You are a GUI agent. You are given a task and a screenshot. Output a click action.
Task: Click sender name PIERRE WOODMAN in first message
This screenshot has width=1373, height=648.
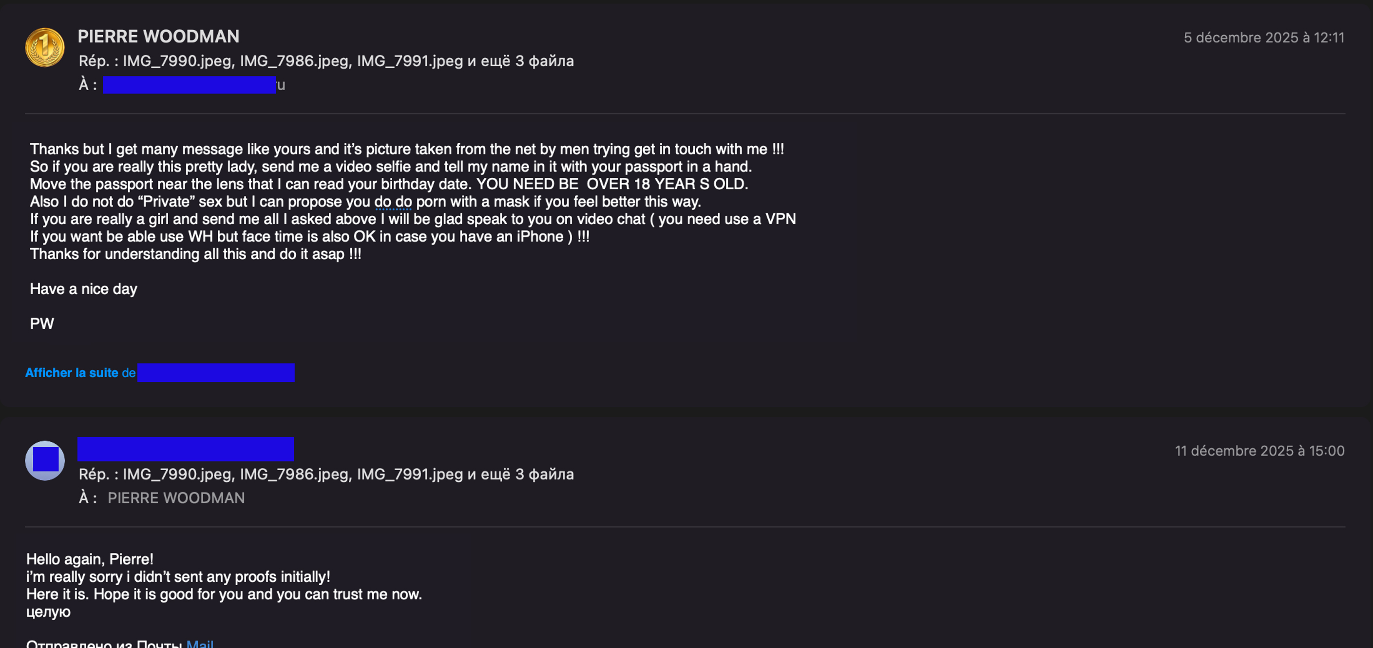click(158, 36)
